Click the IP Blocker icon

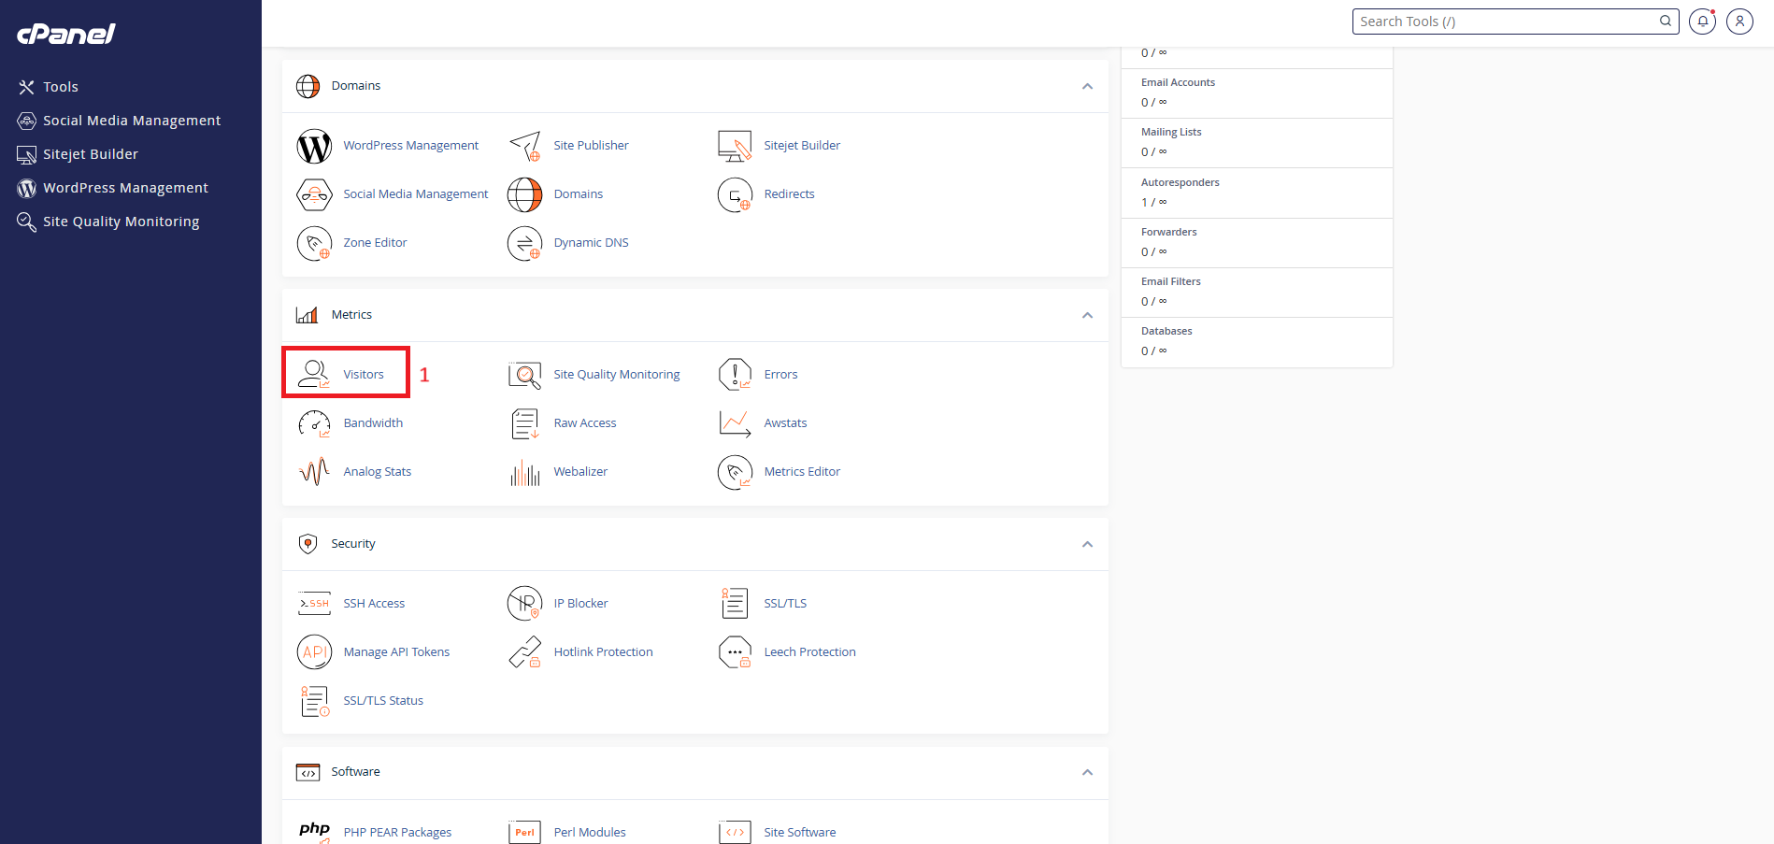click(x=524, y=604)
